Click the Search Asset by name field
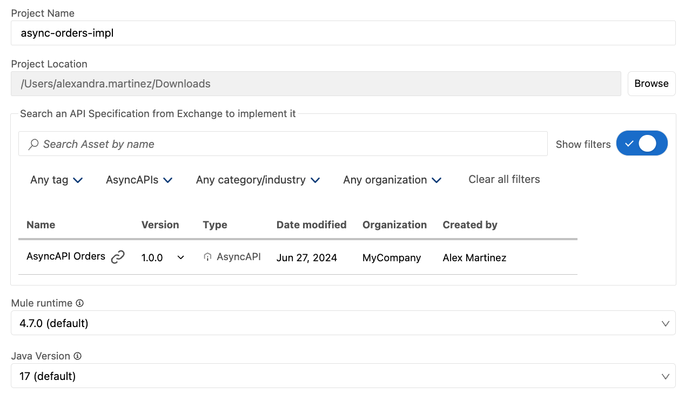 point(216,144)
